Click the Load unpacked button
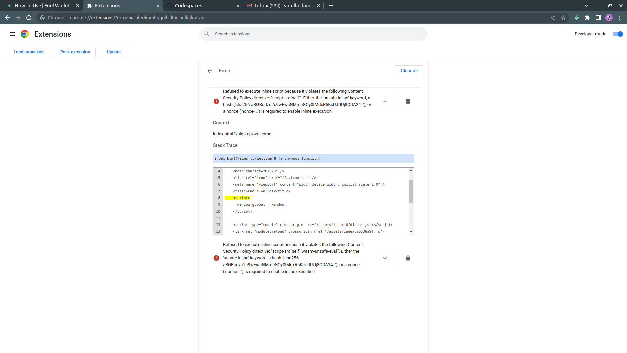The height and width of the screenshot is (353, 627). pos(28,52)
